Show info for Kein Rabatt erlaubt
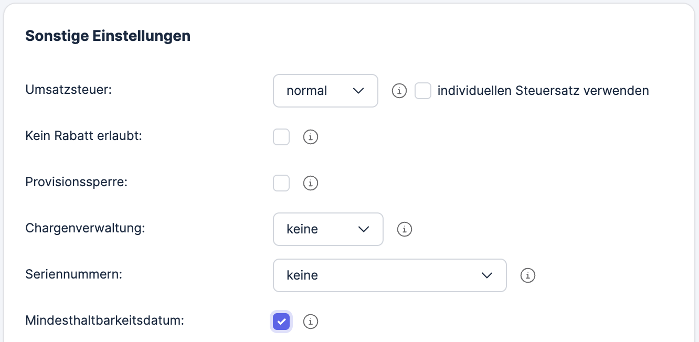The height and width of the screenshot is (342, 699). coord(311,137)
